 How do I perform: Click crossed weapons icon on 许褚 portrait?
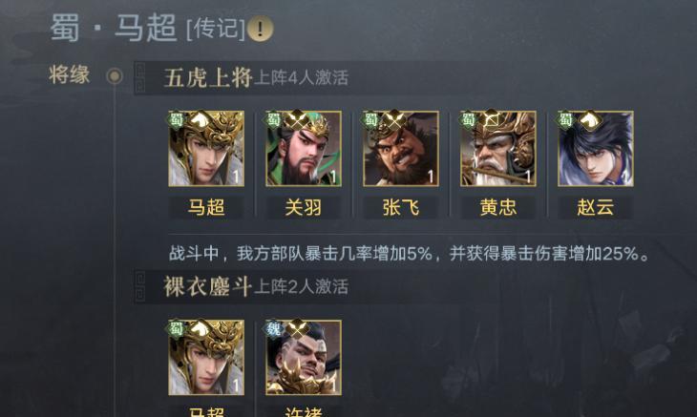(x=297, y=328)
